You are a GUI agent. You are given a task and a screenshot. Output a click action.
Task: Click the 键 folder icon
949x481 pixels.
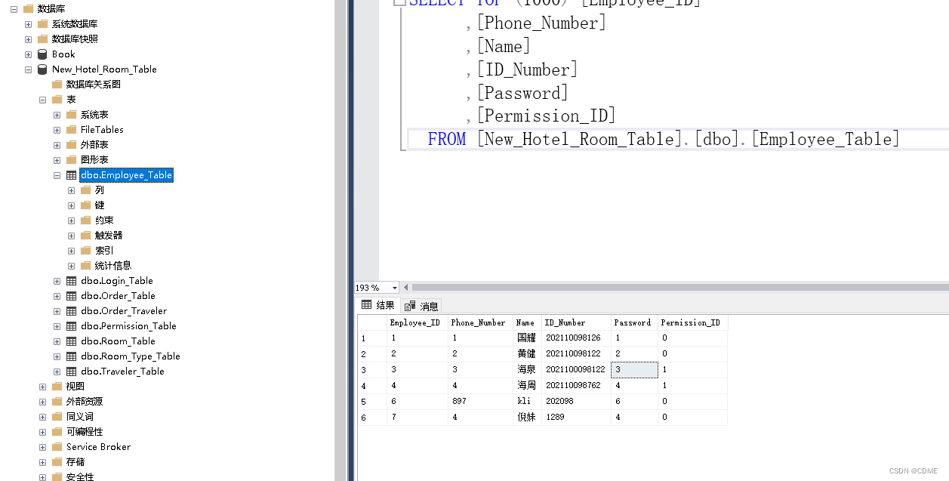[85, 205]
